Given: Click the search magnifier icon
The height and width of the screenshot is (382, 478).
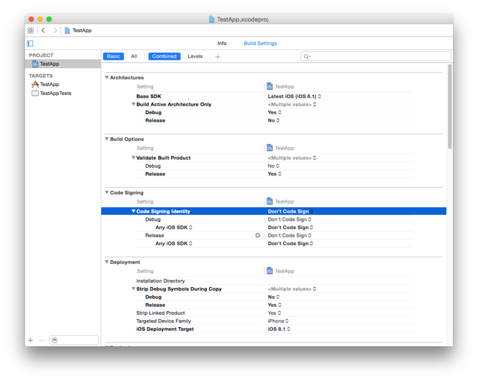Looking at the screenshot, I should tap(307, 56).
